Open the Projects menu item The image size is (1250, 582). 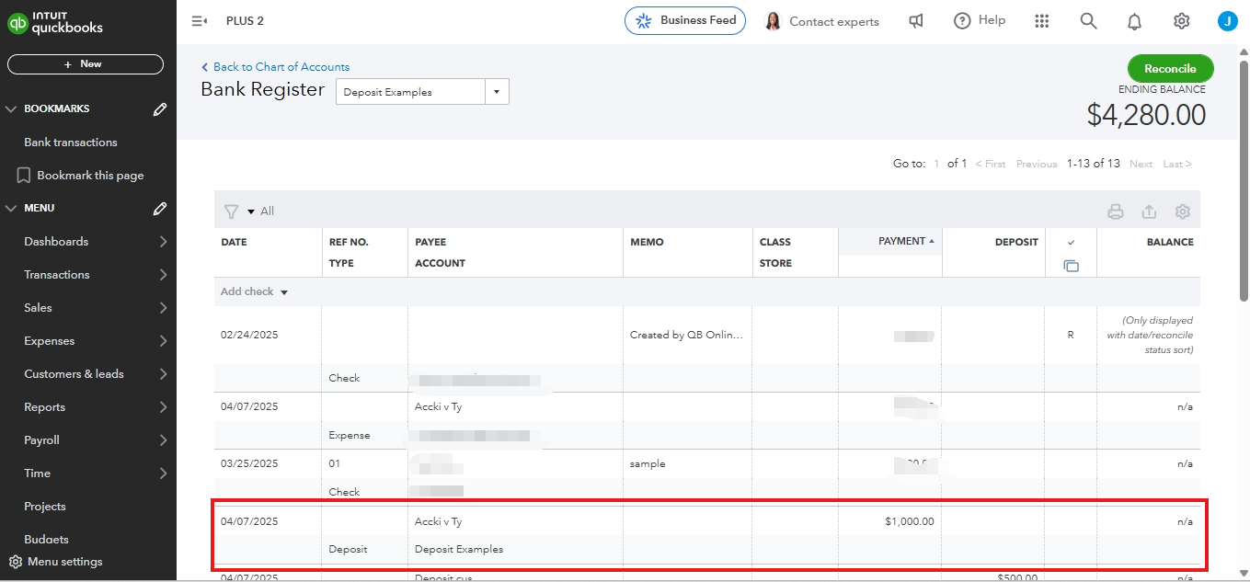tap(45, 507)
